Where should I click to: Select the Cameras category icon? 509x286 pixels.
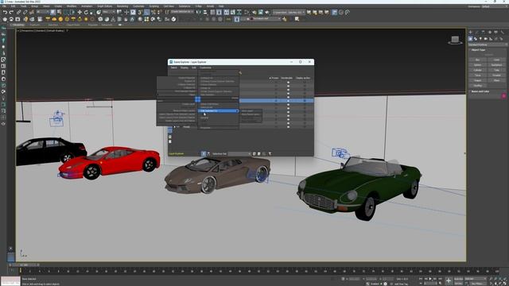click(x=486, y=39)
